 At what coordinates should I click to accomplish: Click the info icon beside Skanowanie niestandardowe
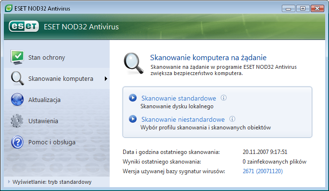tap(232, 119)
